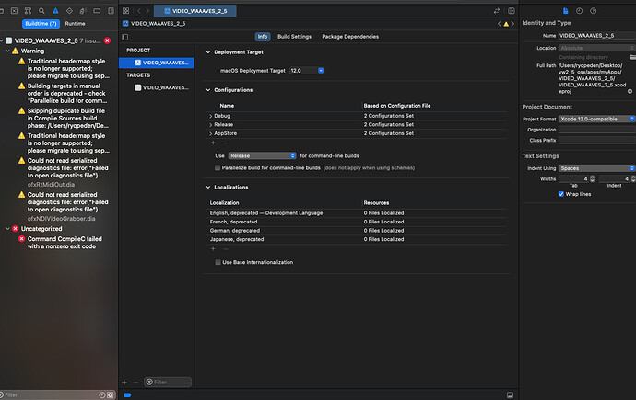636x400 pixels.
Task: Choose containing directory folder icon
Action: tap(632, 57)
